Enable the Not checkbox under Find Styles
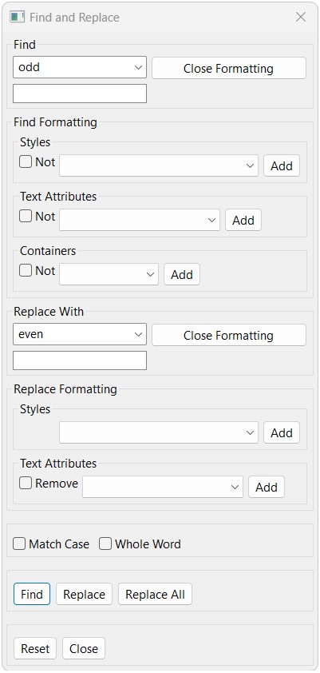 point(26,161)
